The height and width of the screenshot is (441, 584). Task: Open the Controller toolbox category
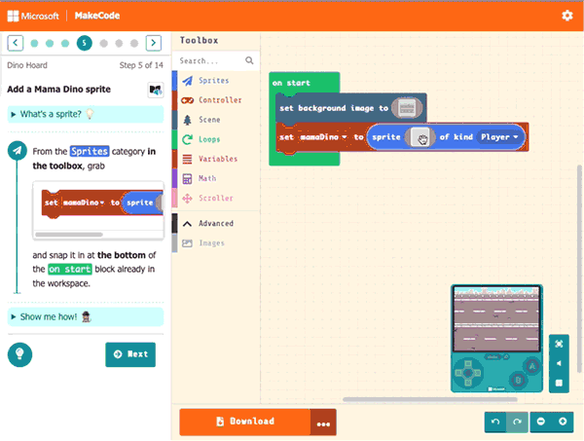pyautogui.click(x=216, y=100)
